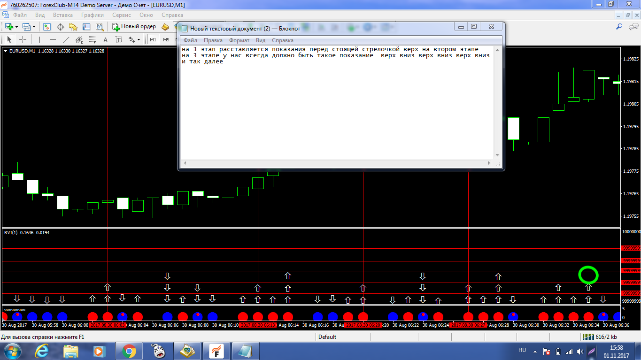This screenshot has height=360, width=641.
Task: Open the EURUSD,M1 chart title triangle menu
Action: [x=5, y=51]
